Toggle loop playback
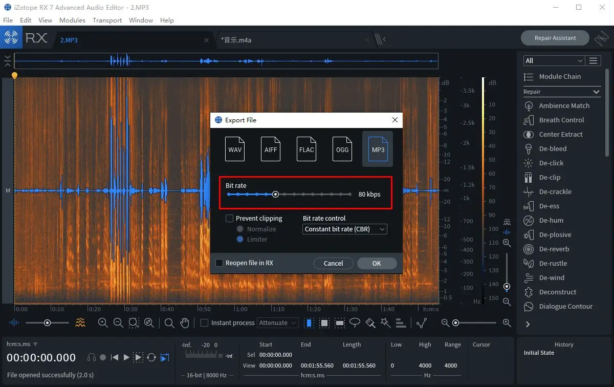This screenshot has width=614, height=387. click(151, 357)
